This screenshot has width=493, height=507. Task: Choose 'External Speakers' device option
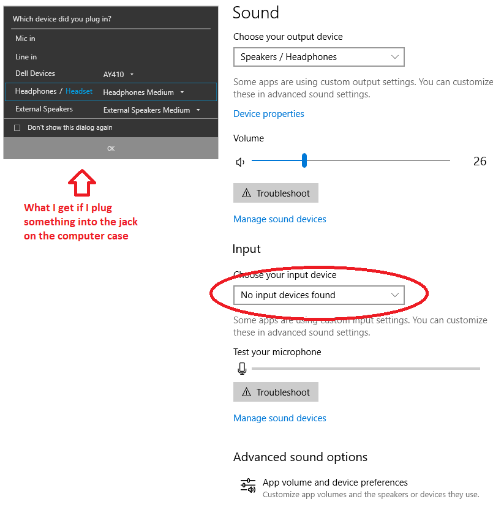tap(44, 109)
